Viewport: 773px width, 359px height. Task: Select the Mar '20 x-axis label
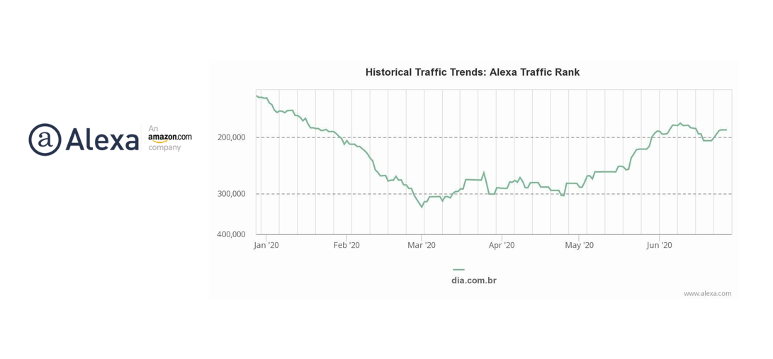(x=422, y=245)
